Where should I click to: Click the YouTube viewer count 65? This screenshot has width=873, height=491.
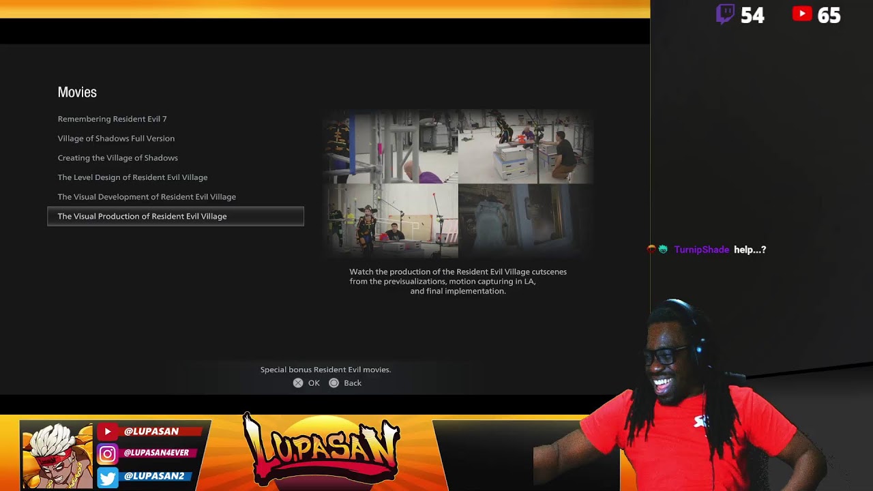point(829,15)
